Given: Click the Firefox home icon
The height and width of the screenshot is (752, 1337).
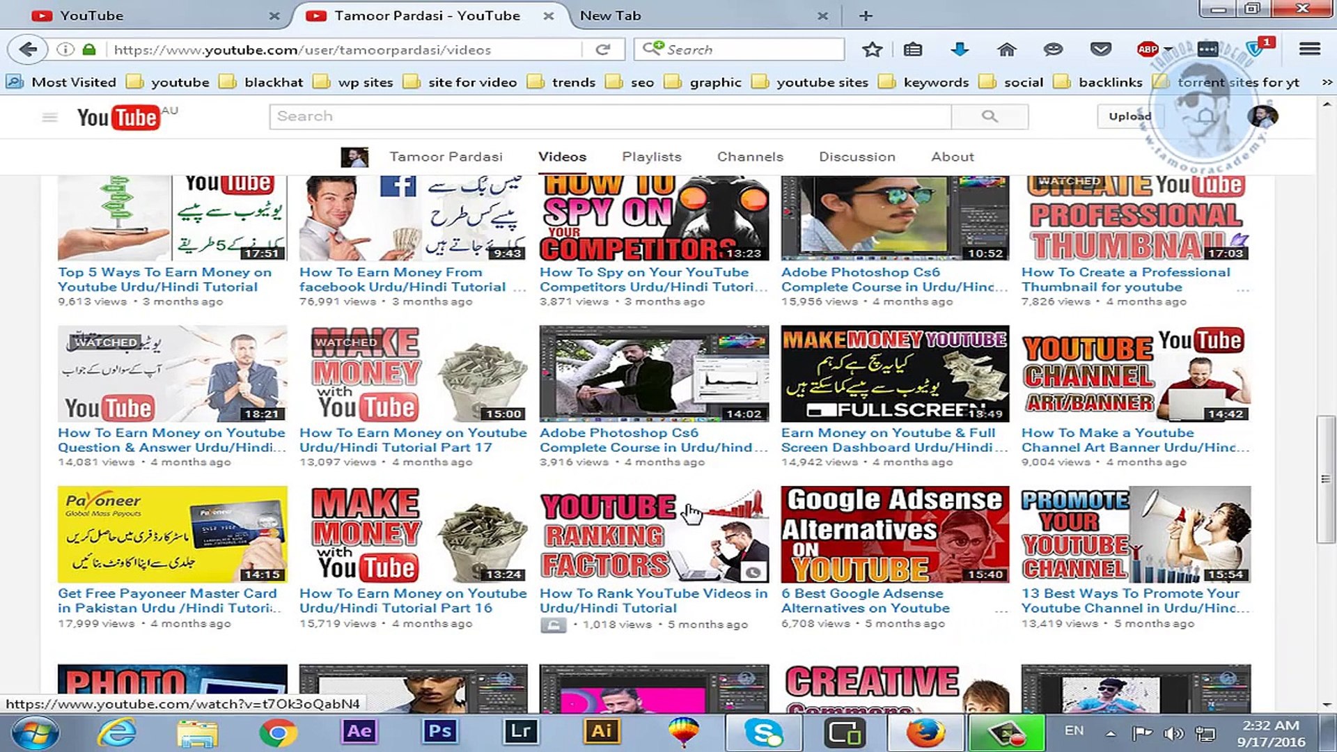Looking at the screenshot, I should 1006,49.
